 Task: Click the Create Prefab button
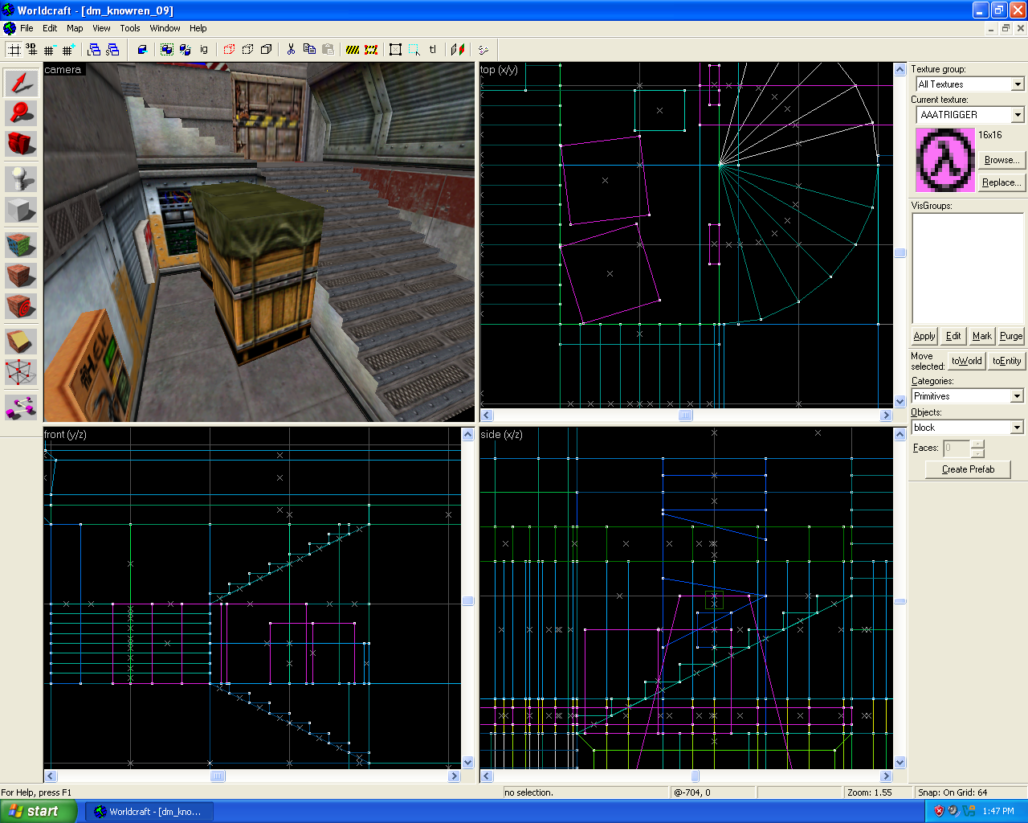968,469
